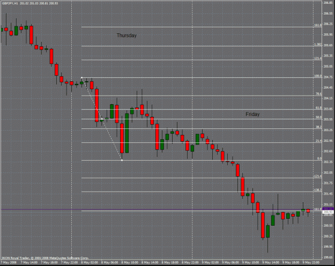The width and height of the screenshot is (335, 266).
Task: Click the GBPJPY,H1 chart title text
Action: tap(10, 3)
